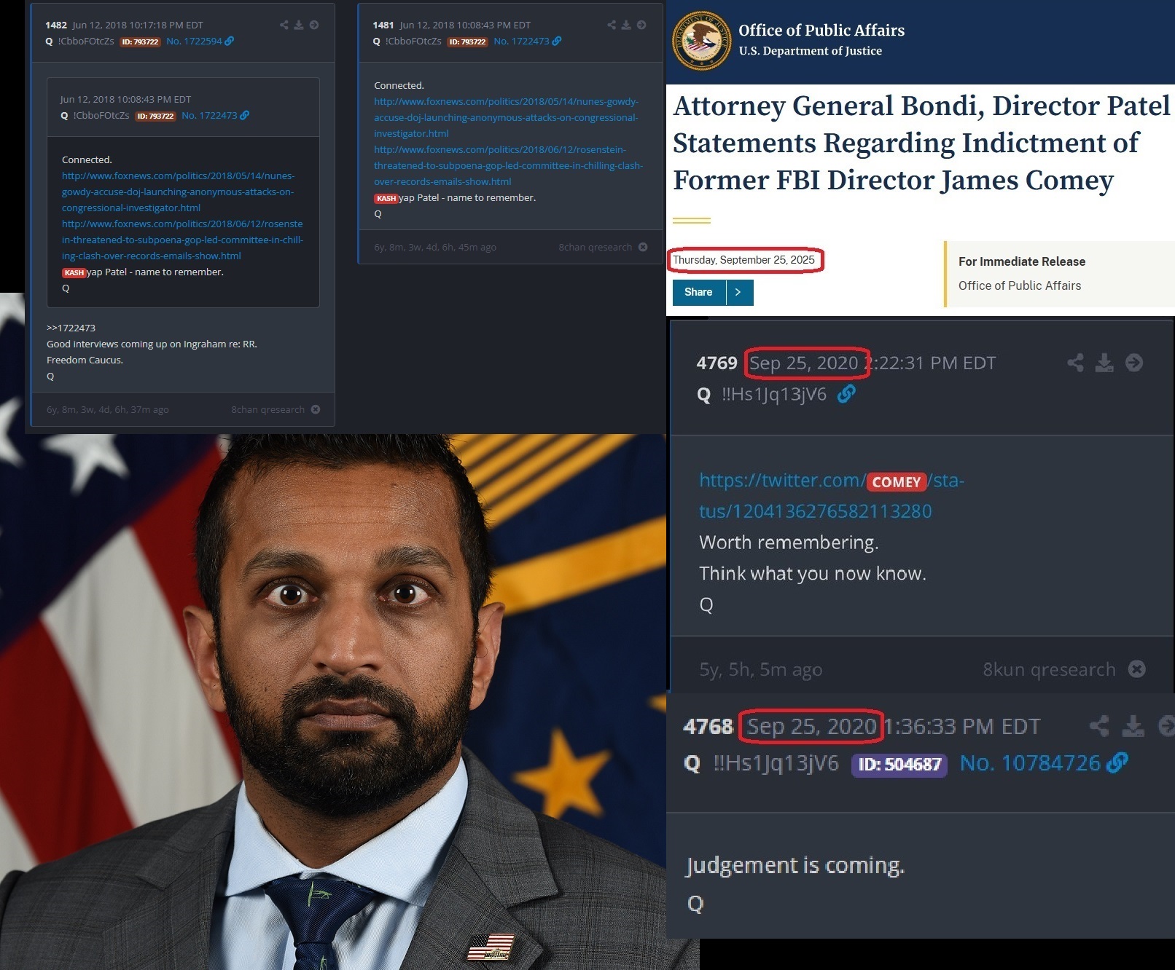Click ID: 504687 badge

(899, 765)
